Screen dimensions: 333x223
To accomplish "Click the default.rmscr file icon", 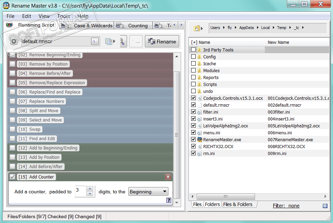I will tap(199, 105).
